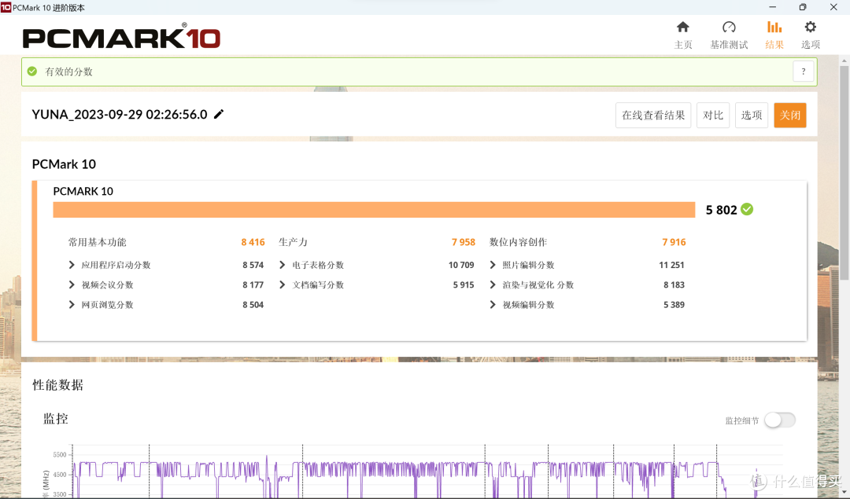Click the 视频编辑分数 value 5 389
The height and width of the screenshot is (499, 850).
[674, 305]
